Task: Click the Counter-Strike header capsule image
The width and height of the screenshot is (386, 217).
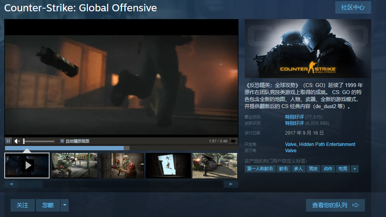Action: 308,48
